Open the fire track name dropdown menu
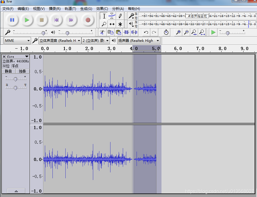 pos(18,57)
